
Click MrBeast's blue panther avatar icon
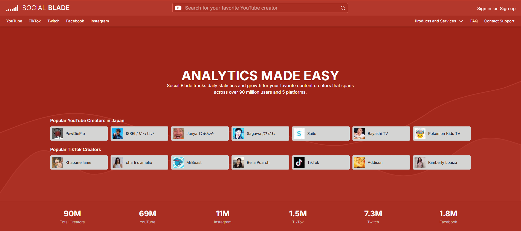pyautogui.click(x=178, y=162)
